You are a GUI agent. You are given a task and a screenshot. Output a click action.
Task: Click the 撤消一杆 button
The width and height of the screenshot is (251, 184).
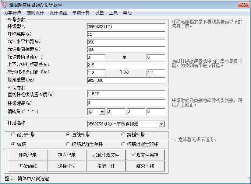point(106,166)
